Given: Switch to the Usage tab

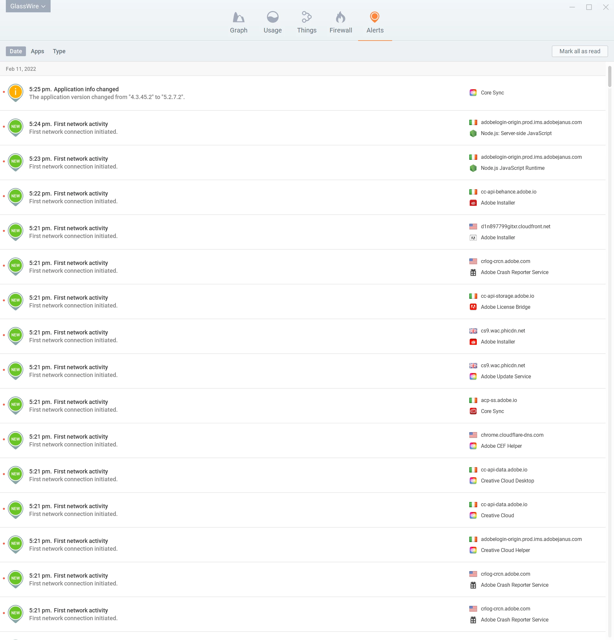Looking at the screenshot, I should click(x=272, y=22).
